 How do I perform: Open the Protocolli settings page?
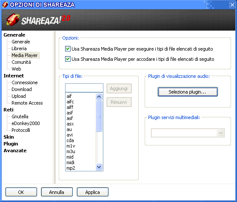coord(21,130)
